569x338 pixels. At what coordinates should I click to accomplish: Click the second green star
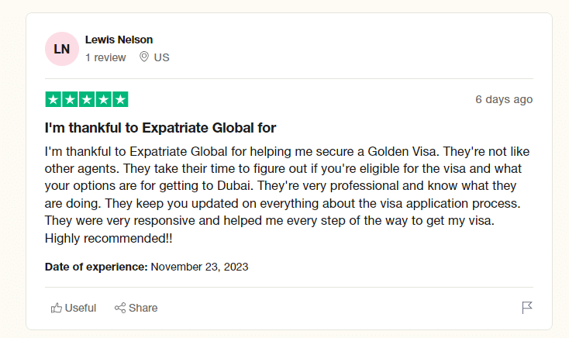pyautogui.click(x=70, y=99)
